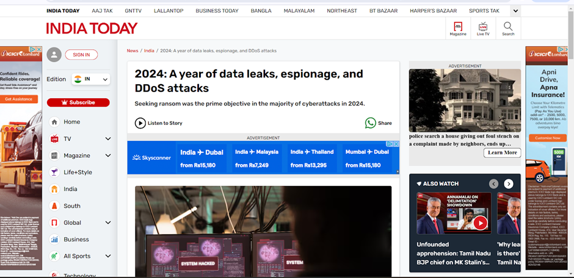The width and height of the screenshot is (574, 278).
Task: Expand the Magazine submenu chevron
Action: coord(108,155)
